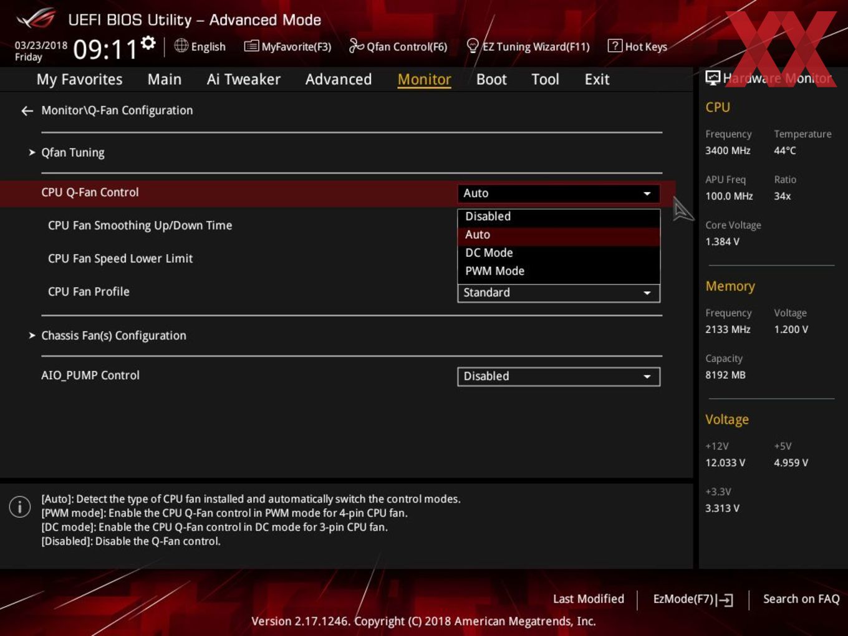
Task: Click CPU frequency 3400 MHz value
Action: (x=728, y=151)
